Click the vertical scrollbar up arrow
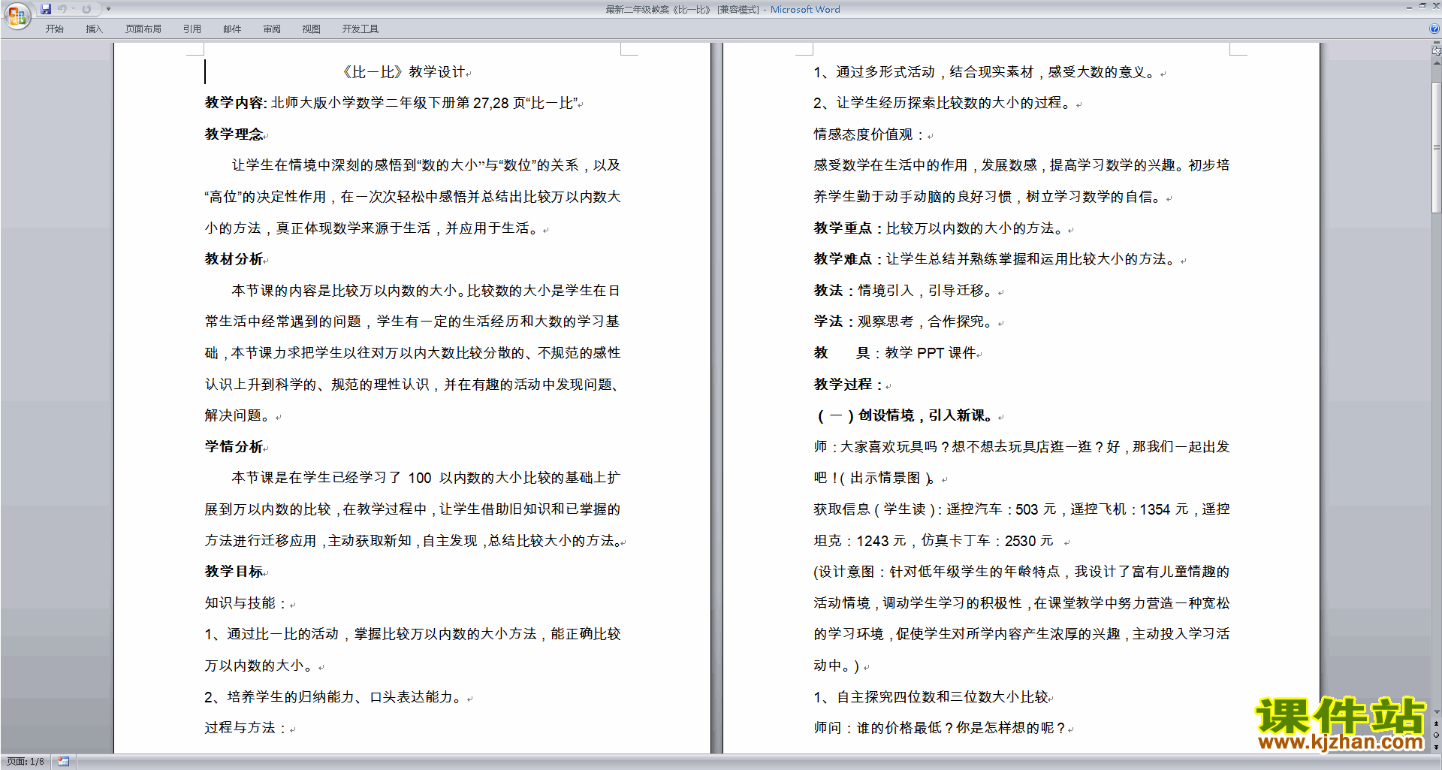 [x=1437, y=64]
